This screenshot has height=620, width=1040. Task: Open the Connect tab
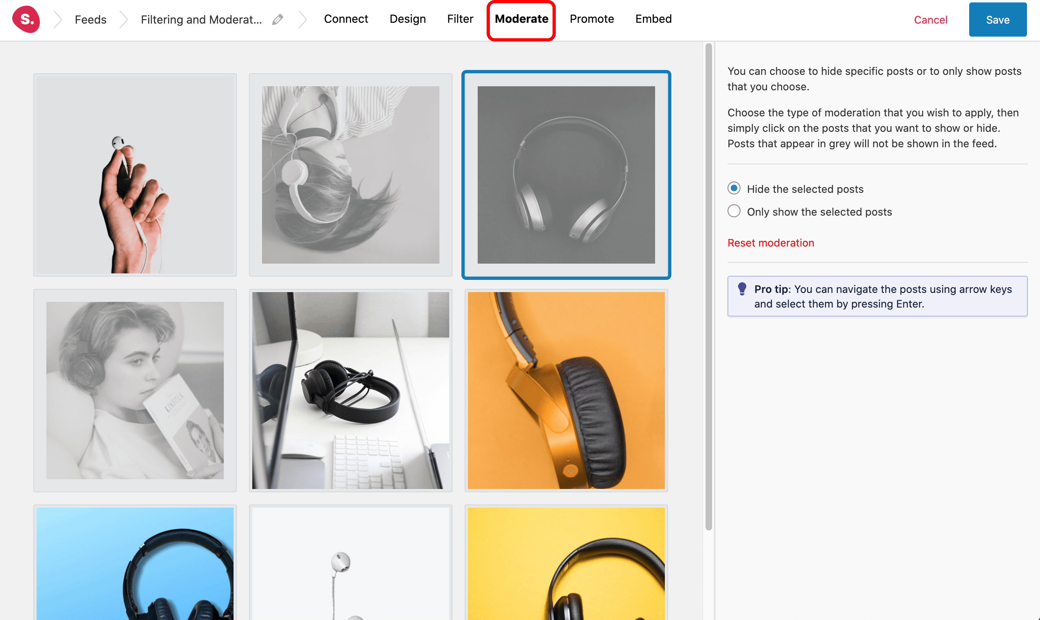pos(346,19)
